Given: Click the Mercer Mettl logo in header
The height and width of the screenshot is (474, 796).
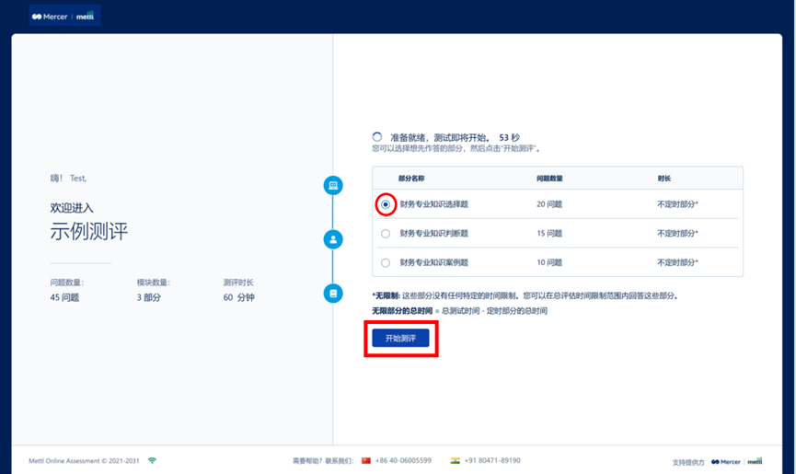Looking at the screenshot, I should click(x=63, y=17).
